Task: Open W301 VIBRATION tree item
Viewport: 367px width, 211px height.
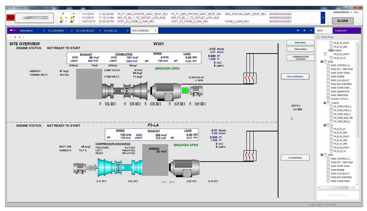Action: pyautogui.click(x=339, y=95)
